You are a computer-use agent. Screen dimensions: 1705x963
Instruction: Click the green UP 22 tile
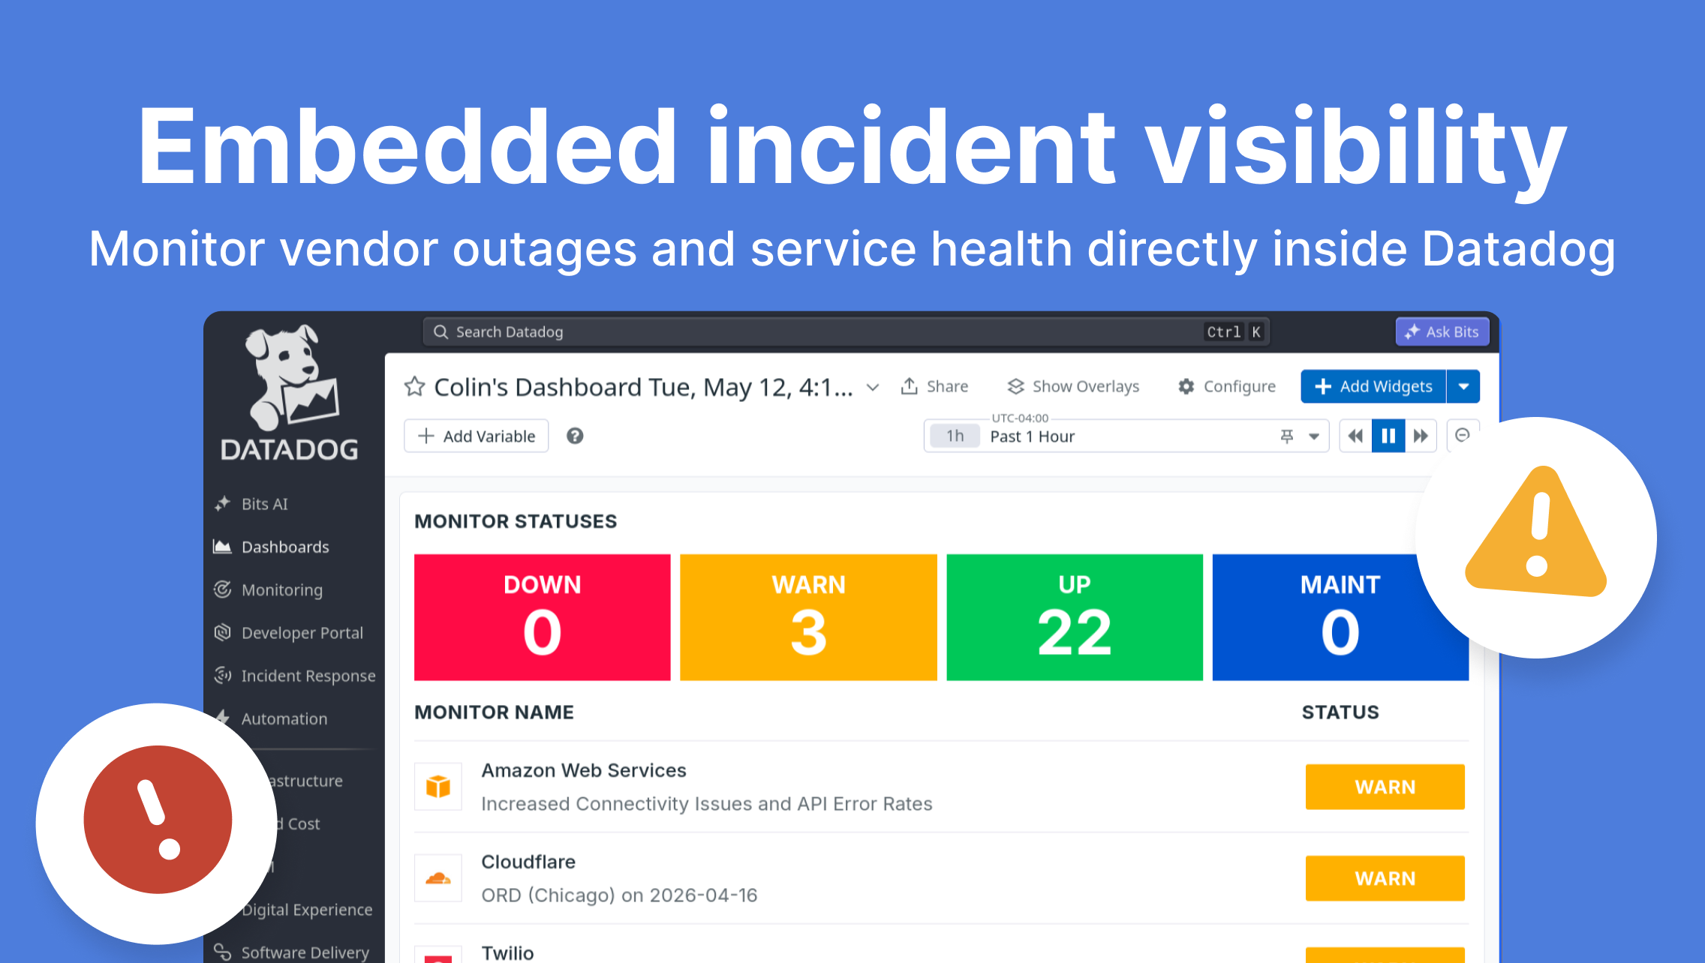tap(1075, 617)
